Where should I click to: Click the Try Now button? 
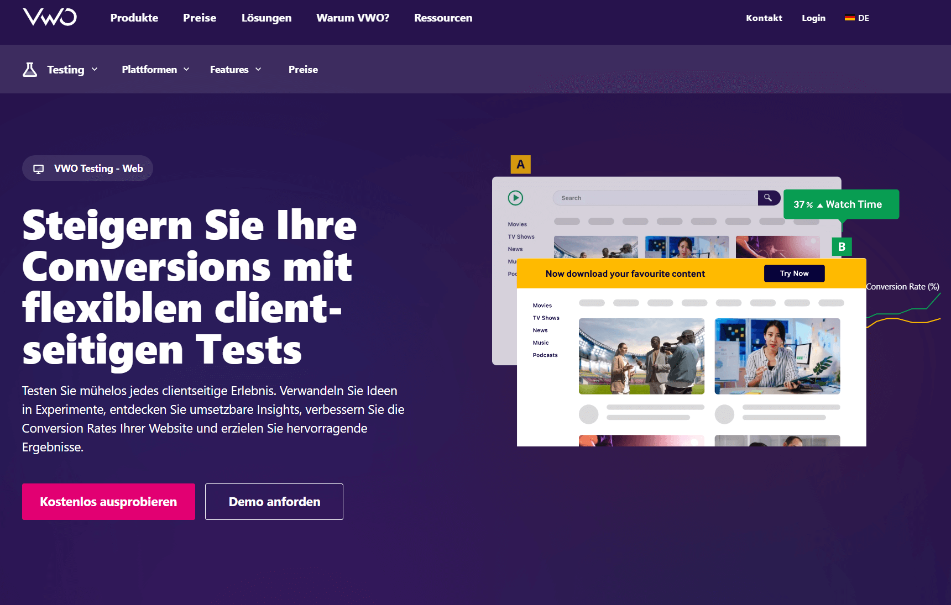(x=794, y=273)
